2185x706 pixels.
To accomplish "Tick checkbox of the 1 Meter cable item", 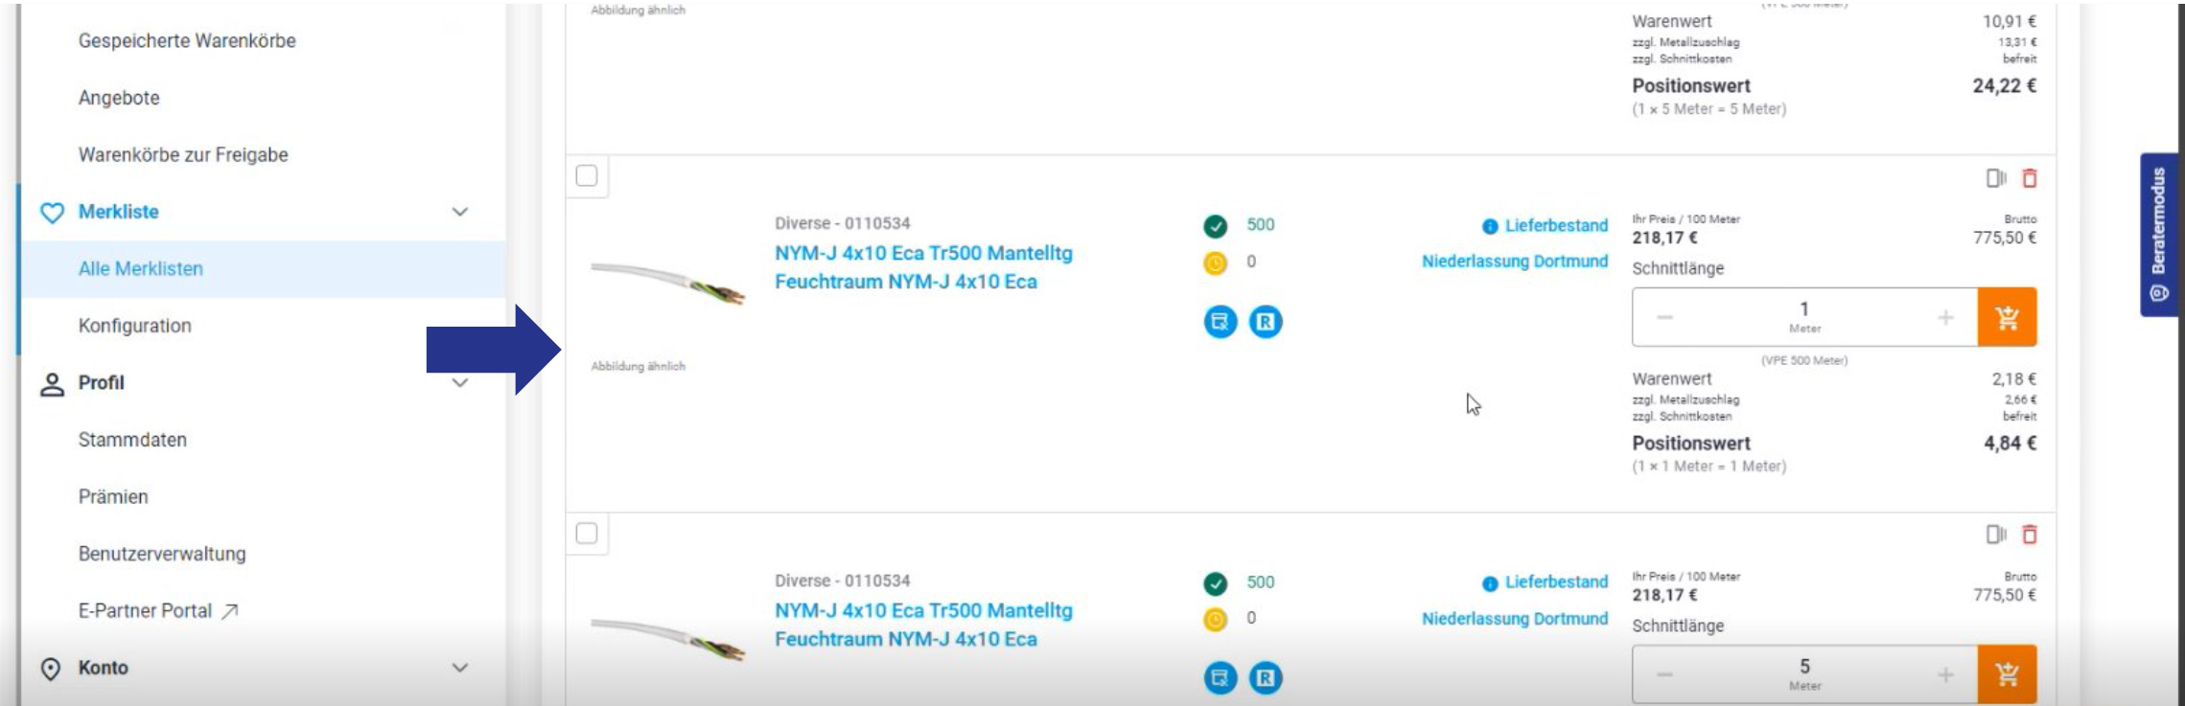I will pos(587,176).
